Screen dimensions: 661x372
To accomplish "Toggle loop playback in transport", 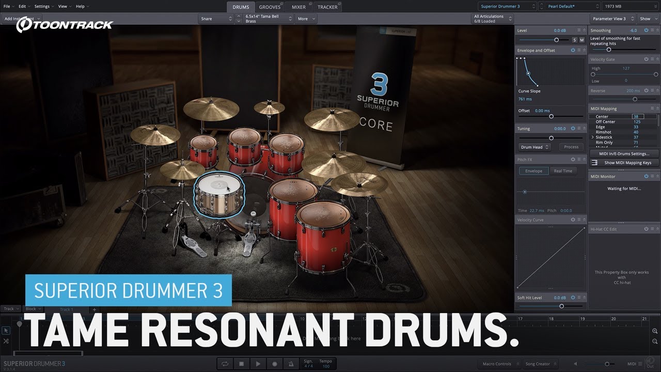I will click(x=225, y=364).
